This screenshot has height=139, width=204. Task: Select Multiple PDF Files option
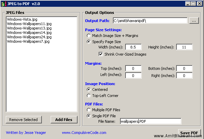(x=89, y=110)
